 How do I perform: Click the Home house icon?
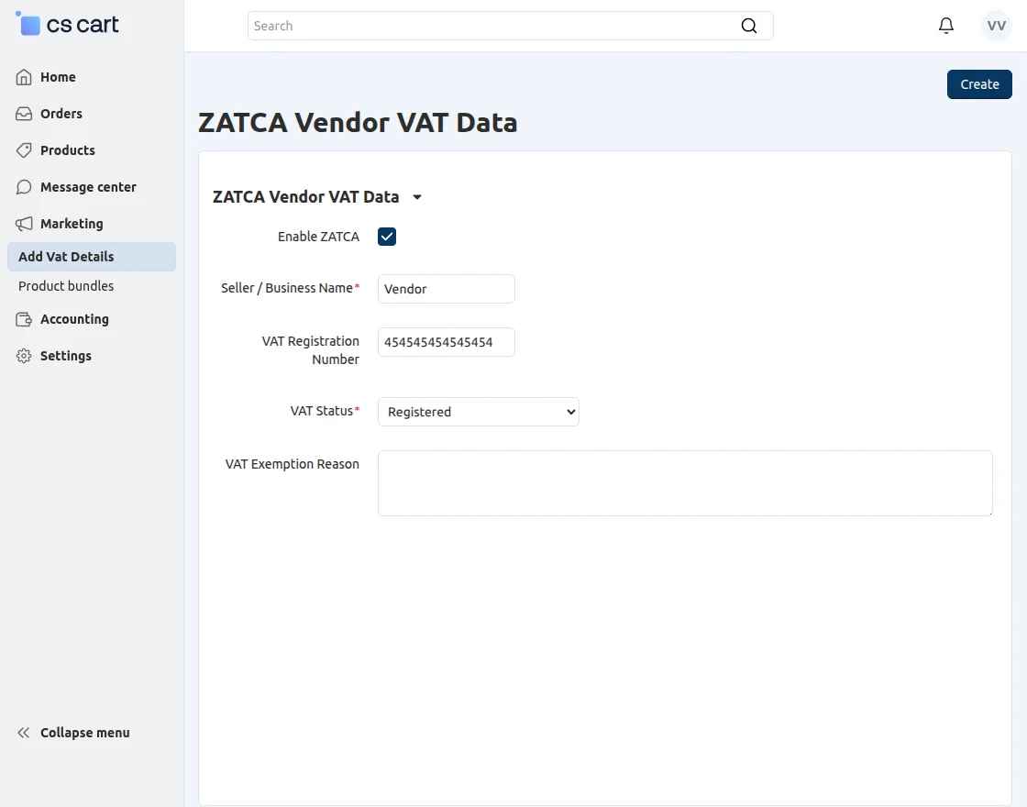(x=24, y=77)
